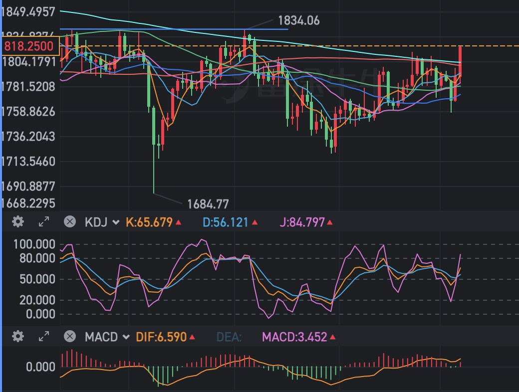This screenshot has height=392, width=519.
Task: Click the 1834.06 high price label
Action: click(299, 20)
